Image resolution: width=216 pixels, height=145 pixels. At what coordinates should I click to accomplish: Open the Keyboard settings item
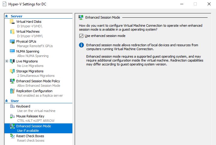23,106
